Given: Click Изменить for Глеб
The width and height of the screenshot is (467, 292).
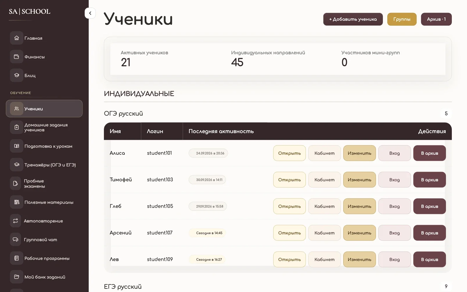Looking at the screenshot, I should pos(360,206).
